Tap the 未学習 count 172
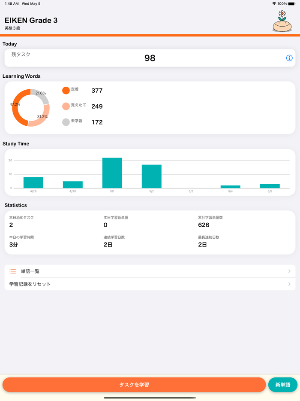Screen dimensions: 300x401 click(97, 122)
